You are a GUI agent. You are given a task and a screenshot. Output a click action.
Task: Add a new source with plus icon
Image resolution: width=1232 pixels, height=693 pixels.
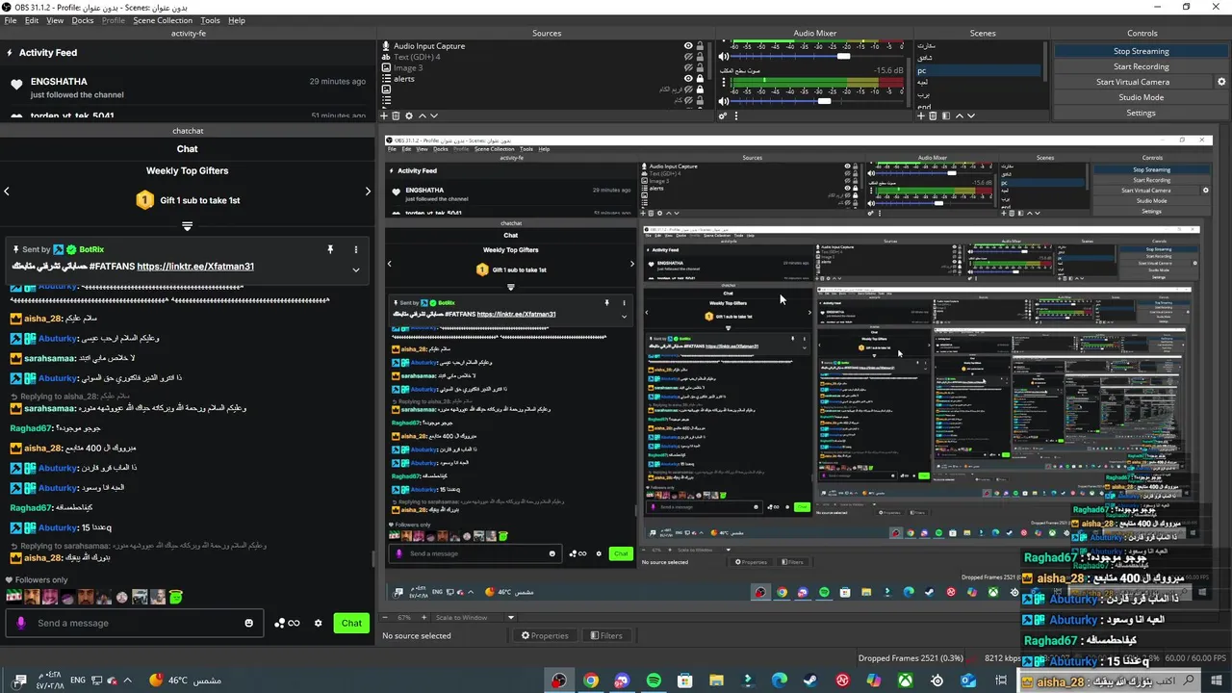pyautogui.click(x=383, y=115)
